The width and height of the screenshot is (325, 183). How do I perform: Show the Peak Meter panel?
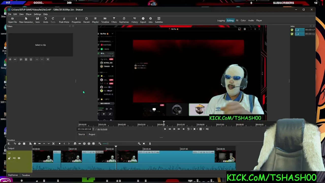coord(64,20)
